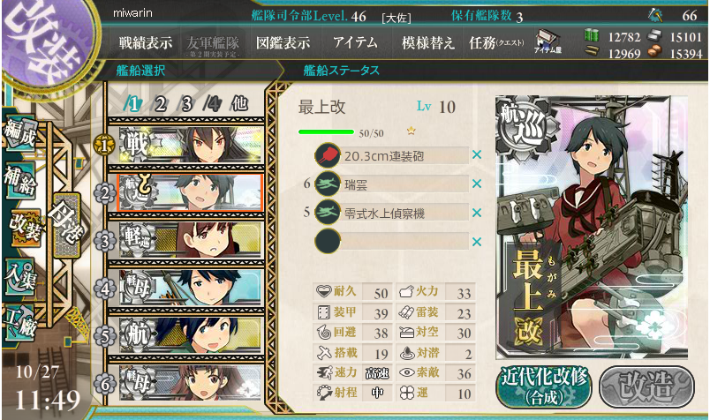Select the 補給 resupply sidebar icon

coord(21,180)
